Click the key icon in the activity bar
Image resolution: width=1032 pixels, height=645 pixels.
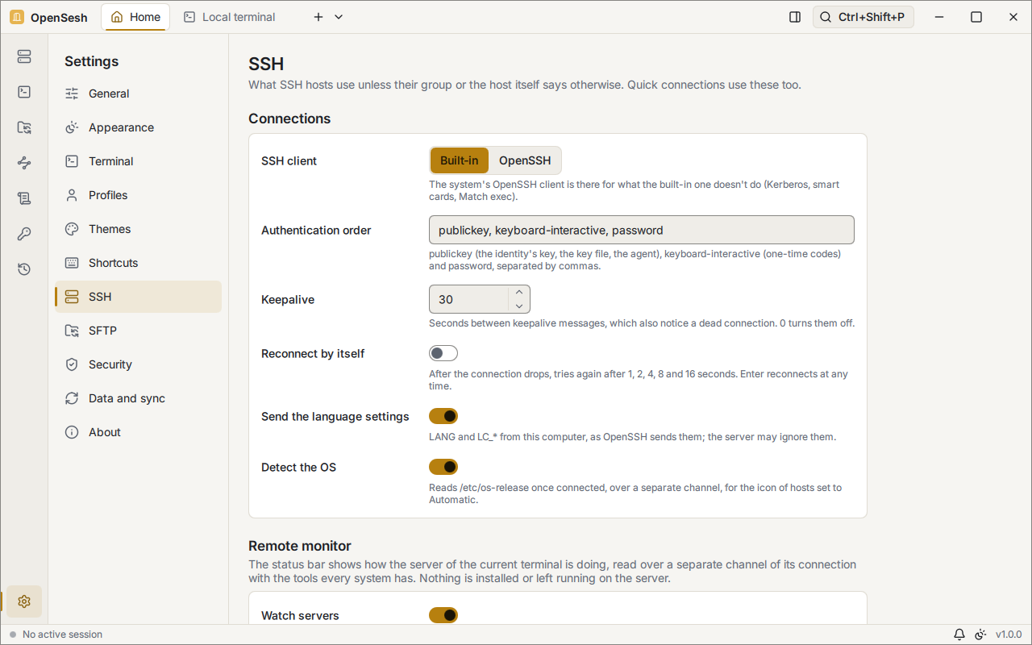click(24, 234)
